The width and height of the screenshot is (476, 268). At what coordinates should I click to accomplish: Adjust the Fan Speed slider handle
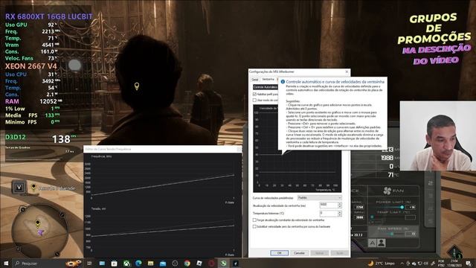392,234
